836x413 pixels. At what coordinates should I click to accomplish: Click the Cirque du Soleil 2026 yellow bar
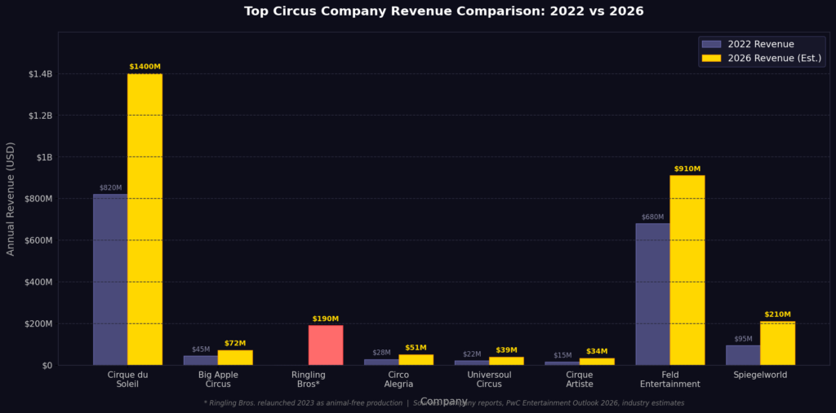pos(145,219)
